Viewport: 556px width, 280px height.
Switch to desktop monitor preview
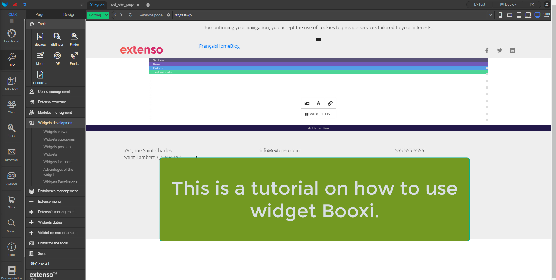537,15
